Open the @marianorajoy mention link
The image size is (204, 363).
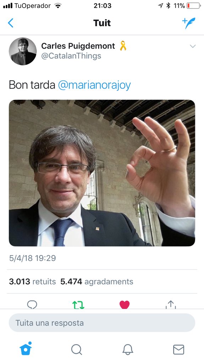[94, 85]
